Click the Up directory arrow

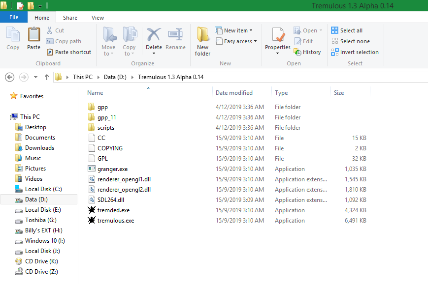click(x=47, y=77)
